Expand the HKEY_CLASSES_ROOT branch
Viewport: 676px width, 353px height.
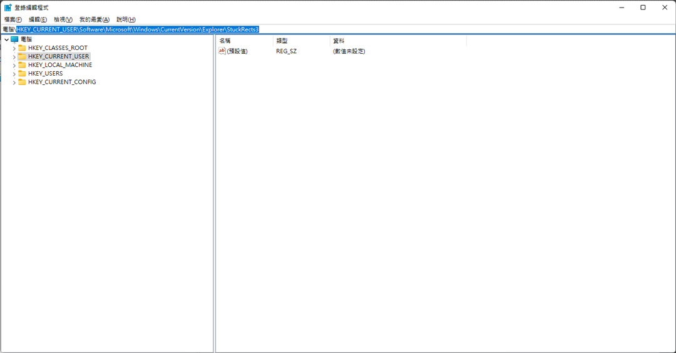[14, 48]
